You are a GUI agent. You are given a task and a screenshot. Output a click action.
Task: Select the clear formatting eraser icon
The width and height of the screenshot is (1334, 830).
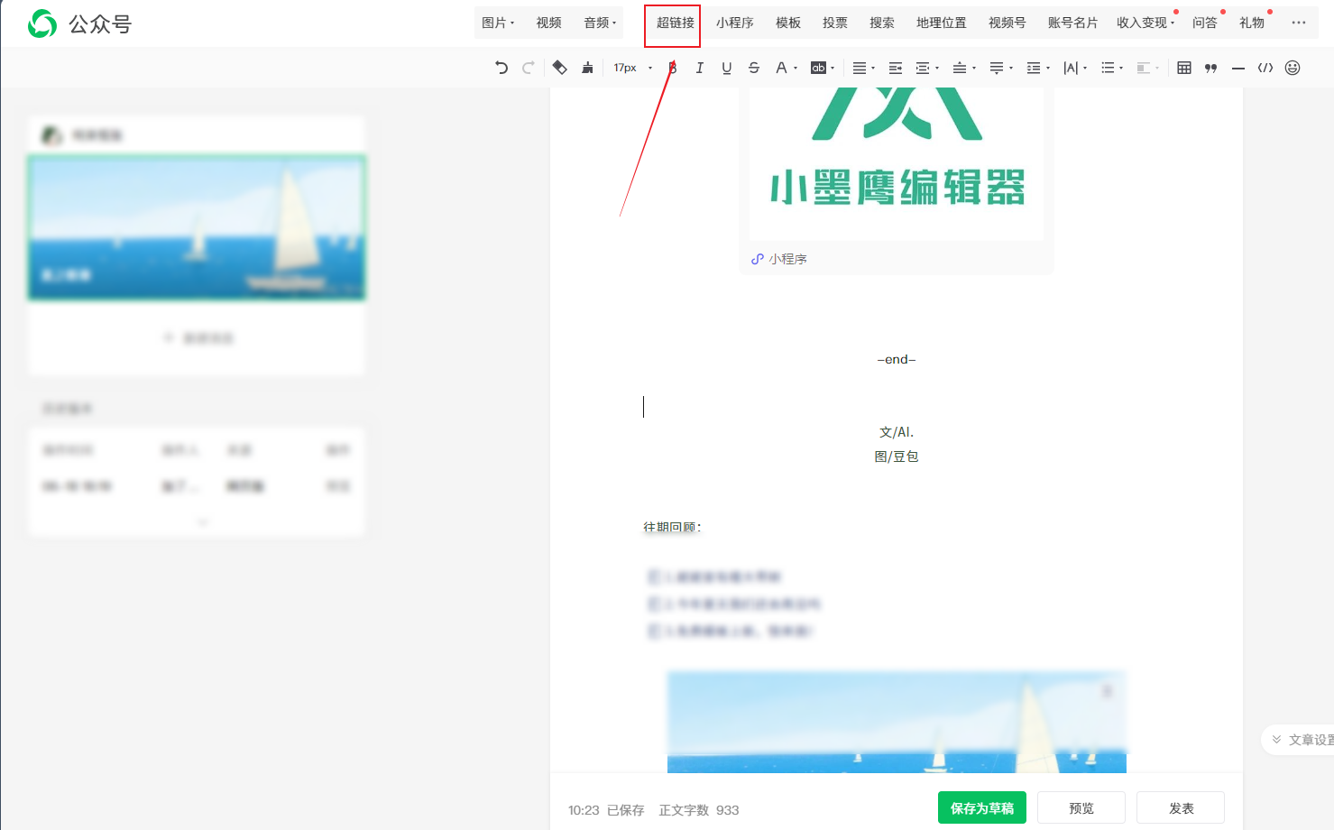(560, 68)
